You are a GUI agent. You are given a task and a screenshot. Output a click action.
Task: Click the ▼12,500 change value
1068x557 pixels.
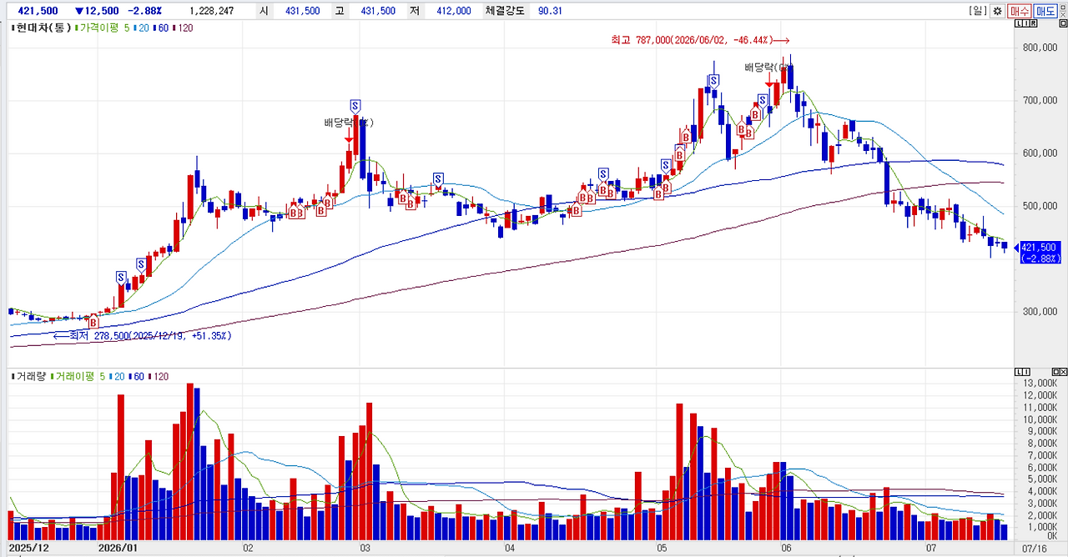coord(96,11)
